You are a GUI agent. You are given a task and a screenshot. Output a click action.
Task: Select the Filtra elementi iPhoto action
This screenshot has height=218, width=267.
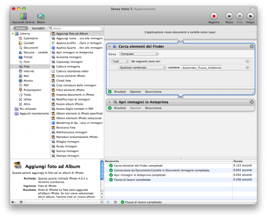pyautogui.click(x=70, y=90)
